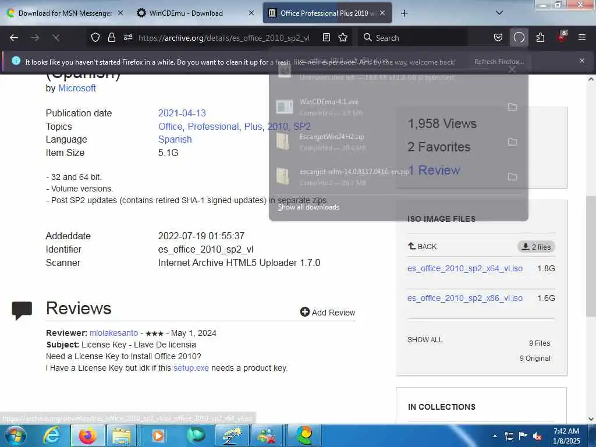
Task: Open the Professional topic link
Action: [x=213, y=126]
